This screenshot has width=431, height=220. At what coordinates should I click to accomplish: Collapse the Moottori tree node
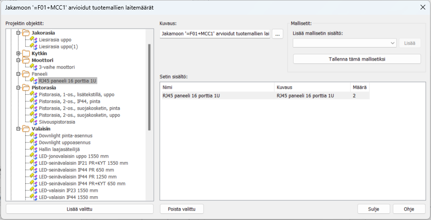pyautogui.click(x=18, y=60)
